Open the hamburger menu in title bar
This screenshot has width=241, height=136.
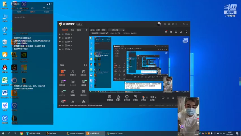click(176, 24)
